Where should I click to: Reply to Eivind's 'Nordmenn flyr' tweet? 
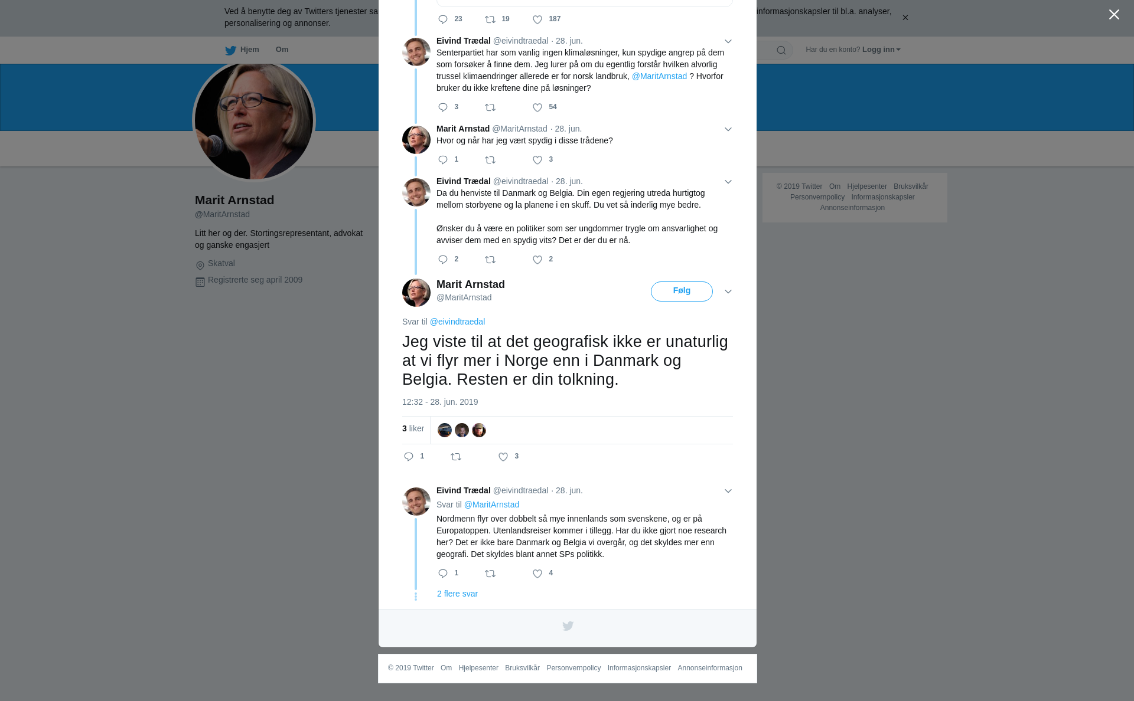pos(443,574)
